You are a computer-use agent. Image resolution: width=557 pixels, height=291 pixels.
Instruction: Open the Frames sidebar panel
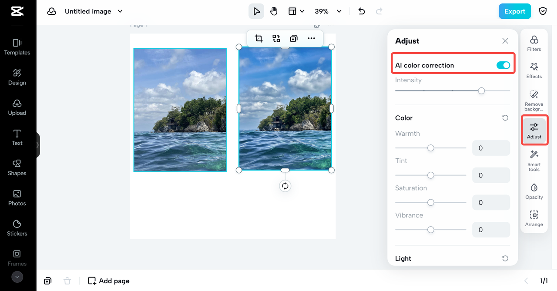17,258
